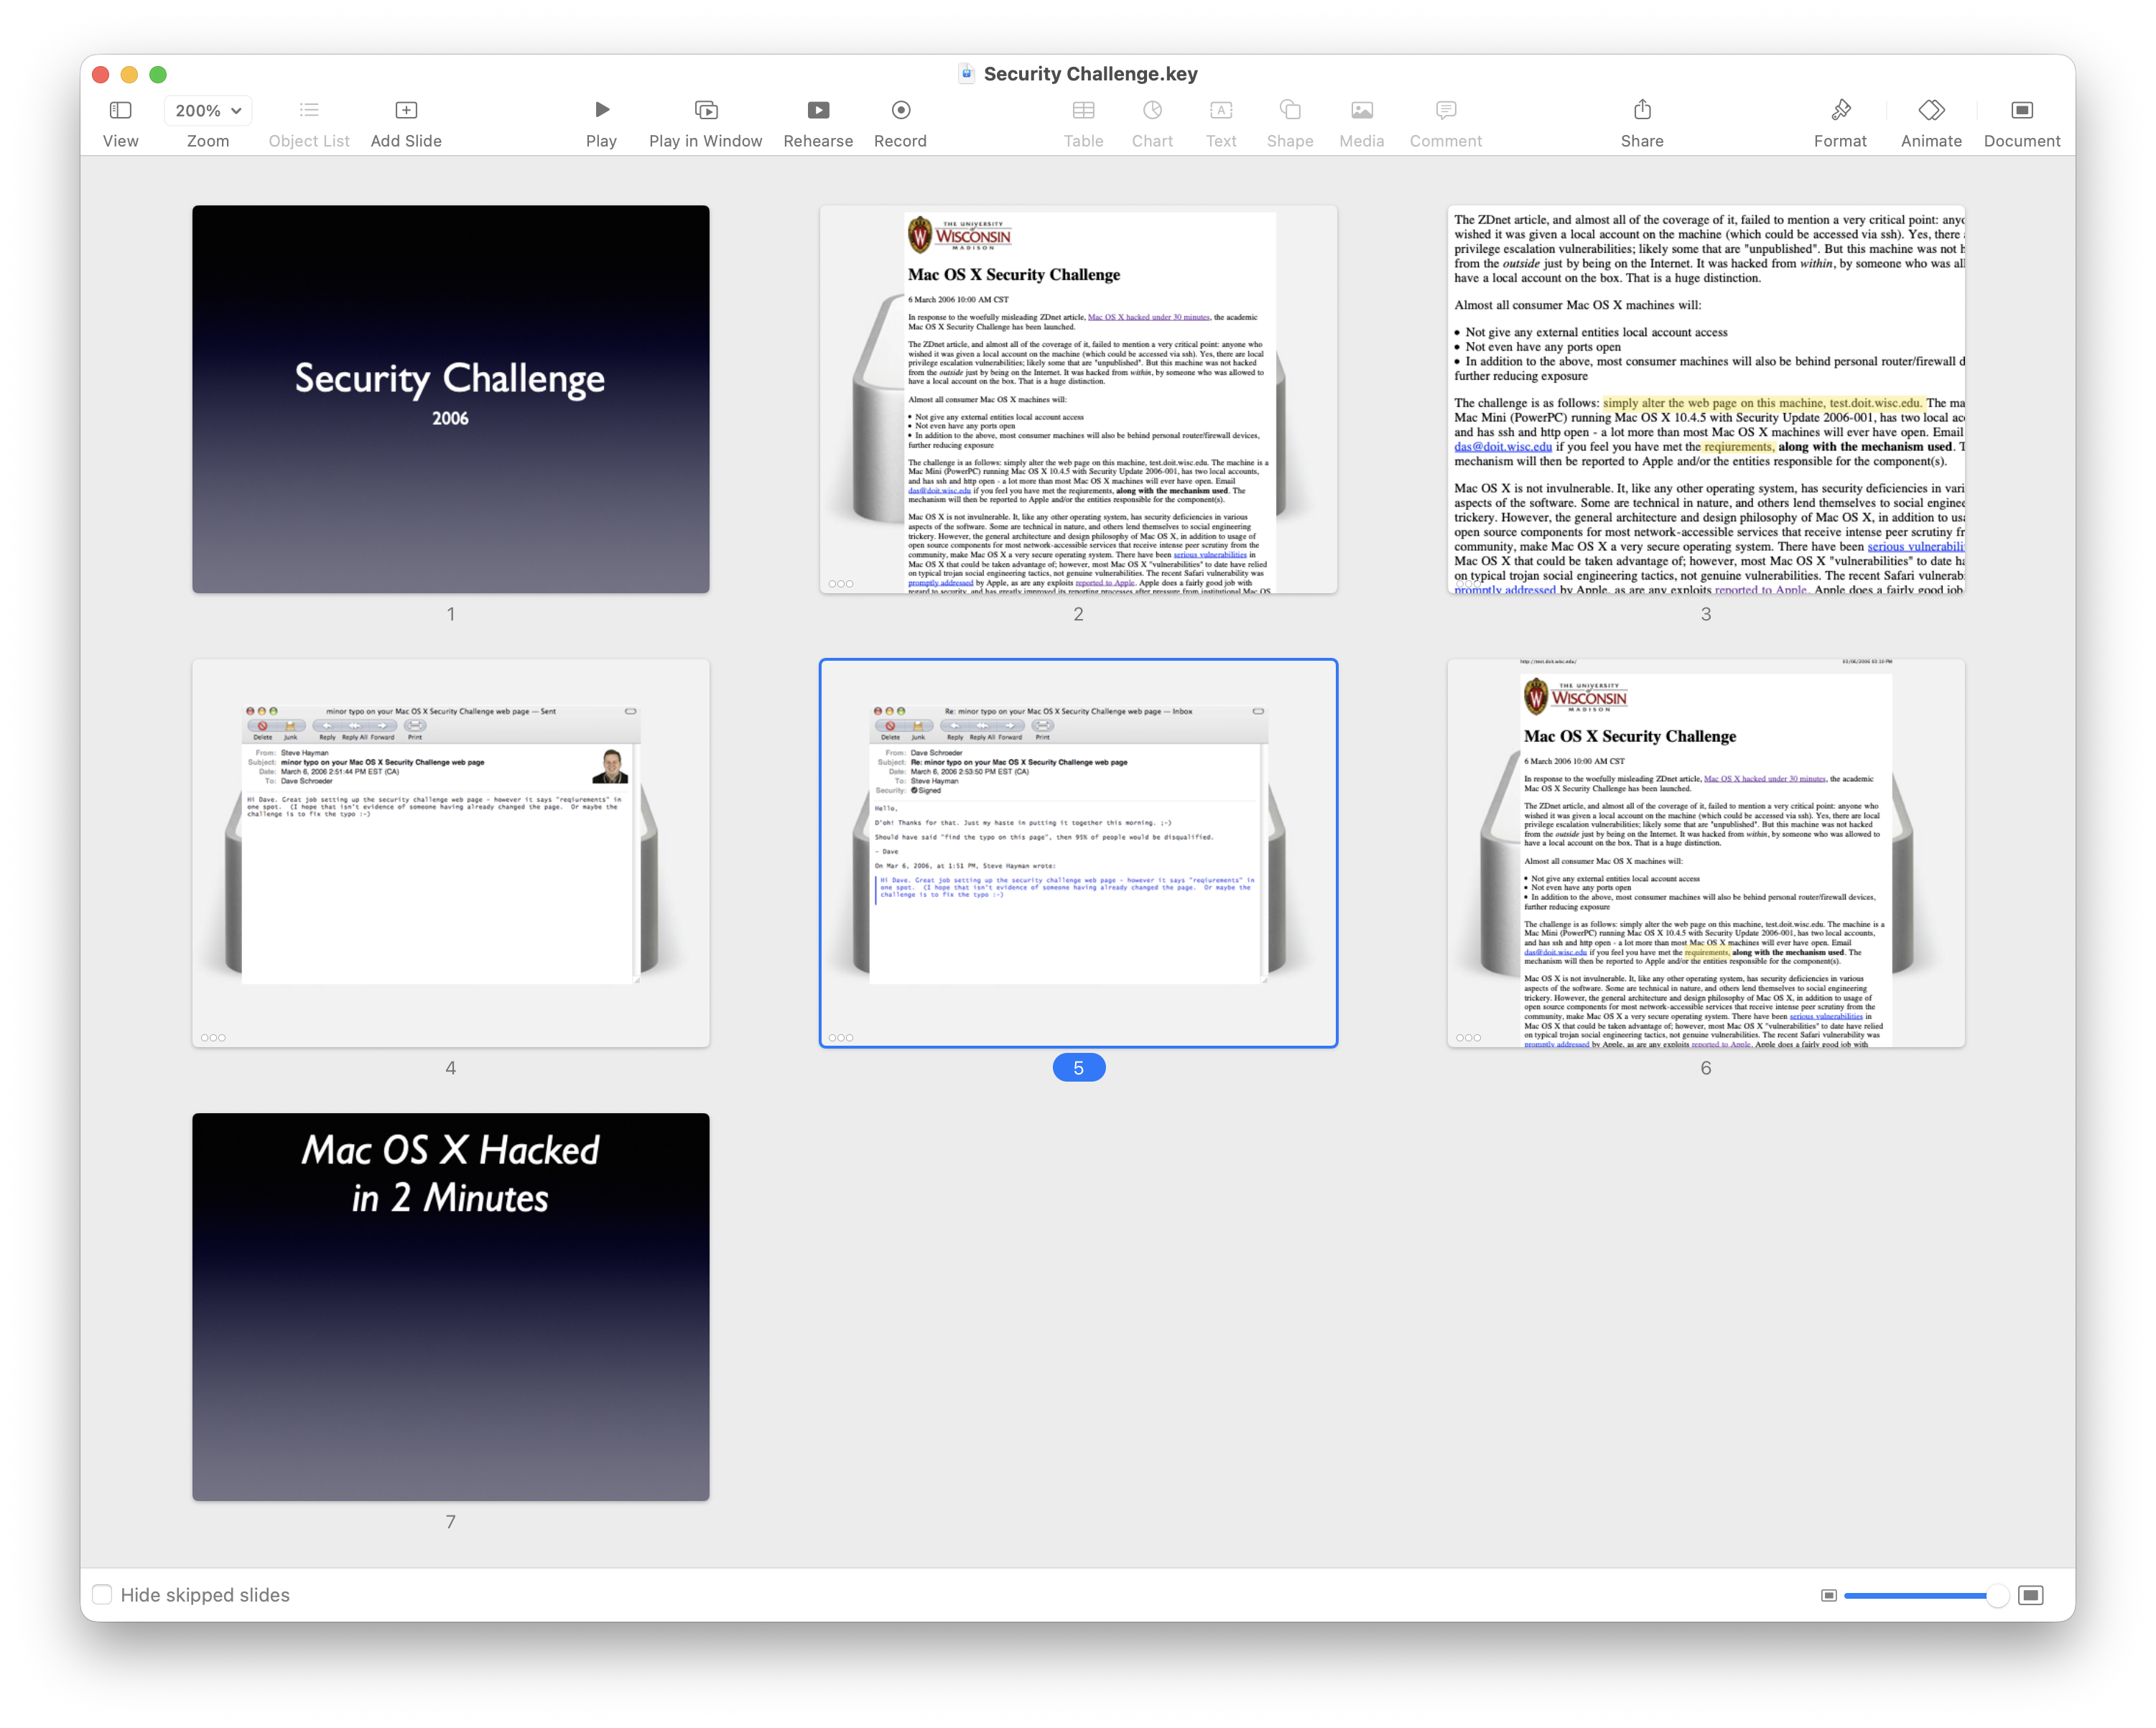Show the Object List
Screen dimensions: 2156x1728
point(308,120)
